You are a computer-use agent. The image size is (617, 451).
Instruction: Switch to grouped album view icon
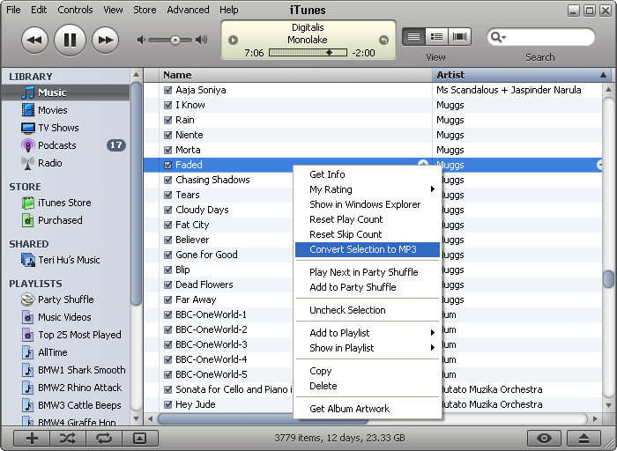(436, 37)
